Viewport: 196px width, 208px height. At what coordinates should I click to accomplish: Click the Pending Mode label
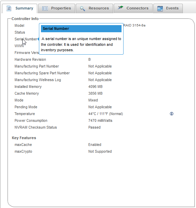pyautogui.click(x=26, y=107)
